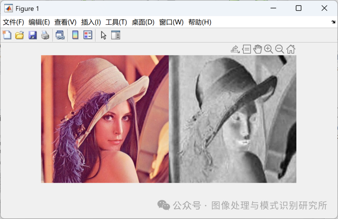Click the color Lena image

tap(105, 119)
